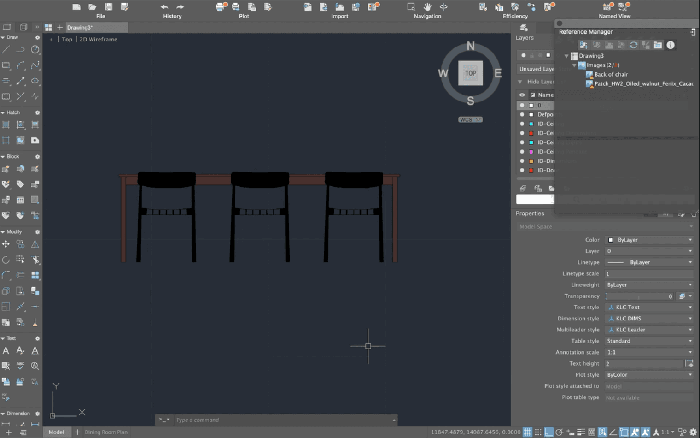
Task: Switch to the Model layout tab
Action: (x=57, y=432)
